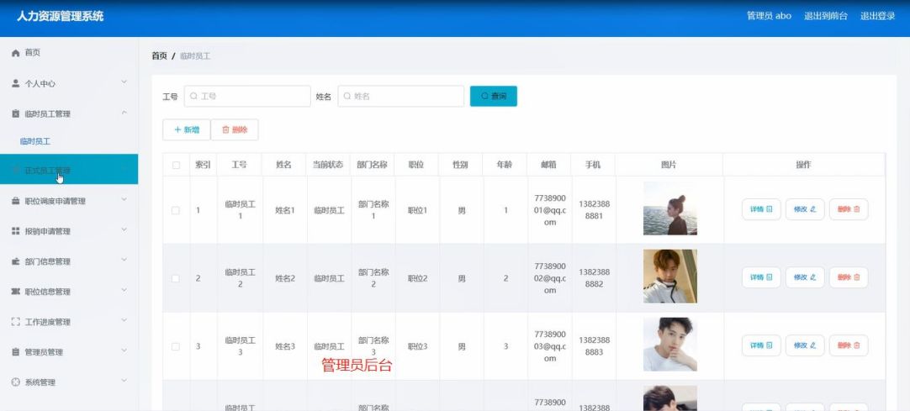Click 删除 for row 姓名1
The height and width of the screenshot is (411, 910).
point(849,209)
